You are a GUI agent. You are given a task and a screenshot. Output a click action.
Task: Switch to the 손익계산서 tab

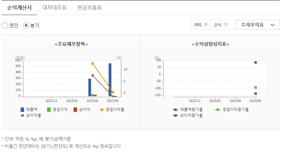pos(19,8)
